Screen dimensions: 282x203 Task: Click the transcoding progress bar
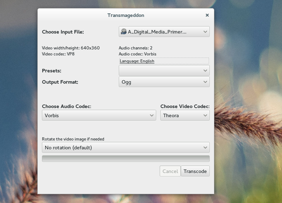pos(126,159)
